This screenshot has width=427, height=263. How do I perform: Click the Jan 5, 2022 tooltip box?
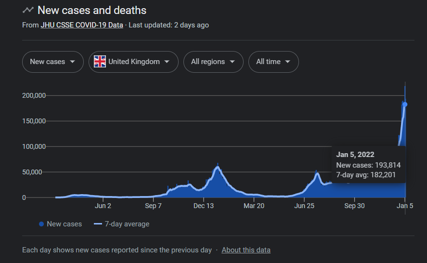coord(369,165)
